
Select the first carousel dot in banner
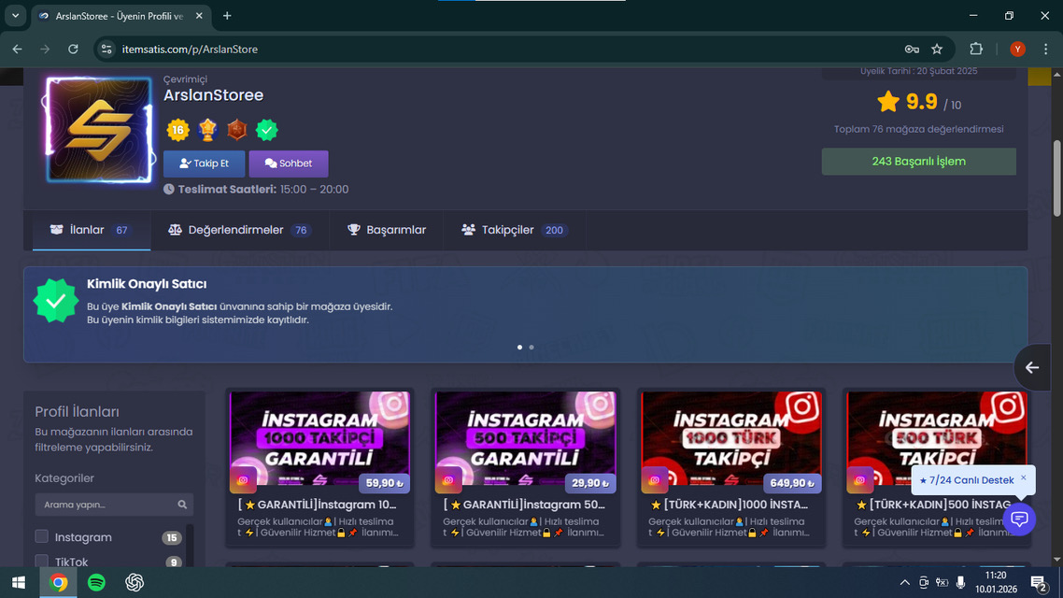pos(520,348)
